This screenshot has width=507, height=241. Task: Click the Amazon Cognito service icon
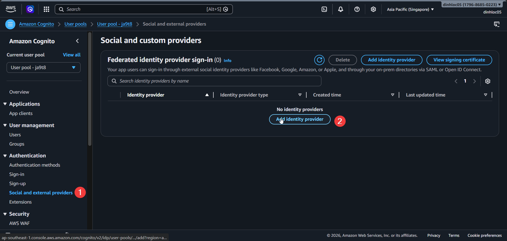coord(30,9)
